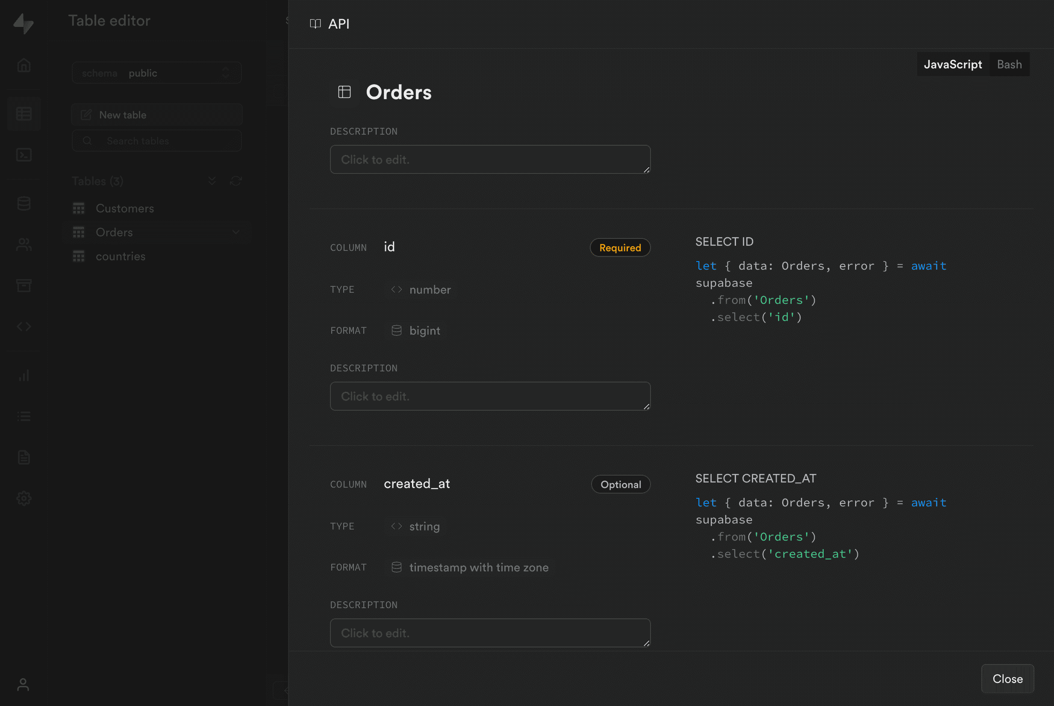Image resolution: width=1054 pixels, height=706 pixels.
Task: Open the Authentication users panel
Action: coord(24,244)
